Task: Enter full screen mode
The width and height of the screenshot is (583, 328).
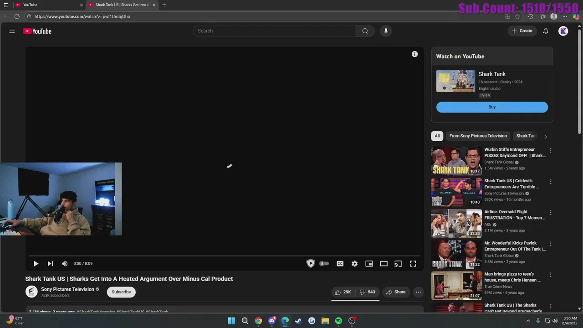Action: (x=413, y=263)
